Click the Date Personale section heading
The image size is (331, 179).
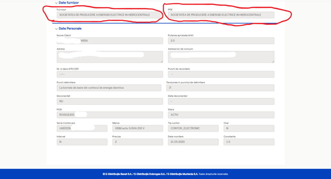click(x=70, y=28)
